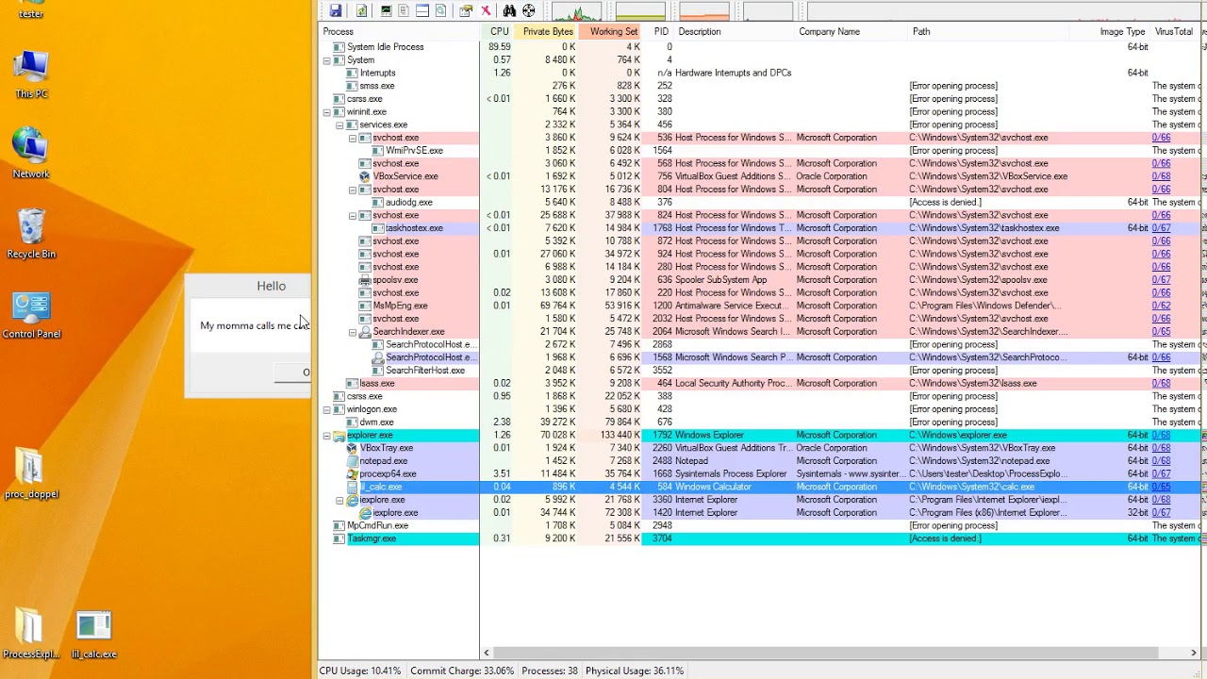
Task: Click the binoculars Find Handle or DLL icon
Action: (x=509, y=10)
